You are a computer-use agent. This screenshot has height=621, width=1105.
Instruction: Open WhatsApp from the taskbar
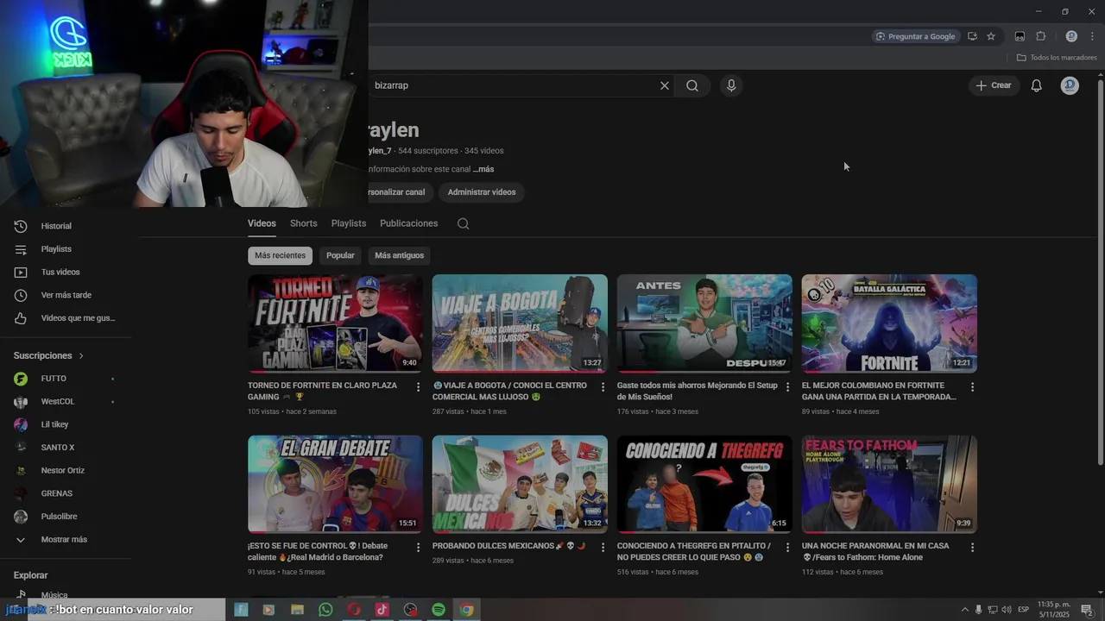325,610
